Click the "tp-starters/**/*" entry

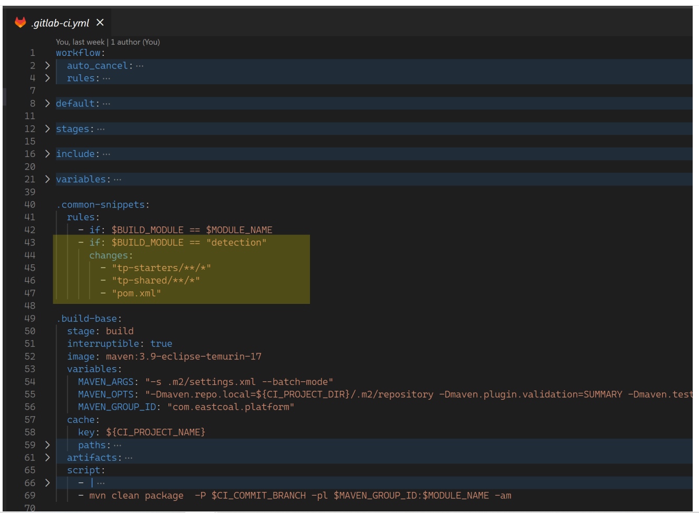pyautogui.click(x=161, y=268)
